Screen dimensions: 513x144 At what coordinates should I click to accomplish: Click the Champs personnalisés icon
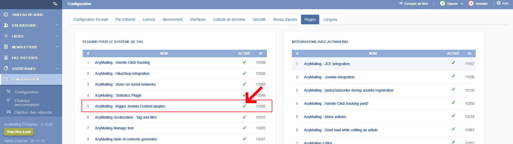pyautogui.click(x=9, y=101)
